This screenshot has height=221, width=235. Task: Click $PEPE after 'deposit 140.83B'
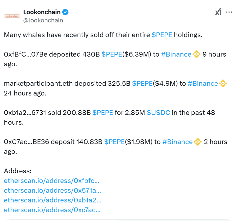pos(114,142)
